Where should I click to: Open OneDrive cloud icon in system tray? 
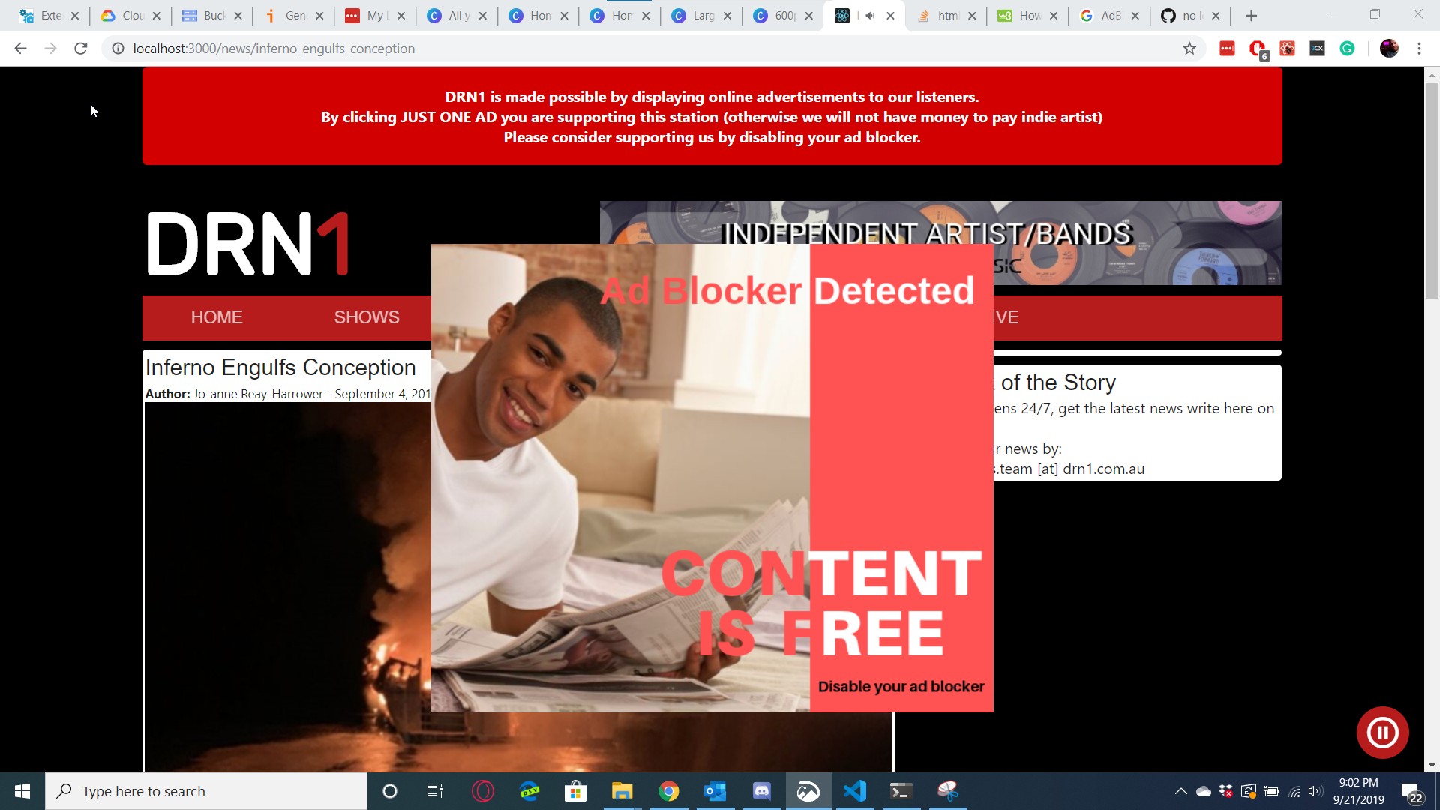(1204, 791)
